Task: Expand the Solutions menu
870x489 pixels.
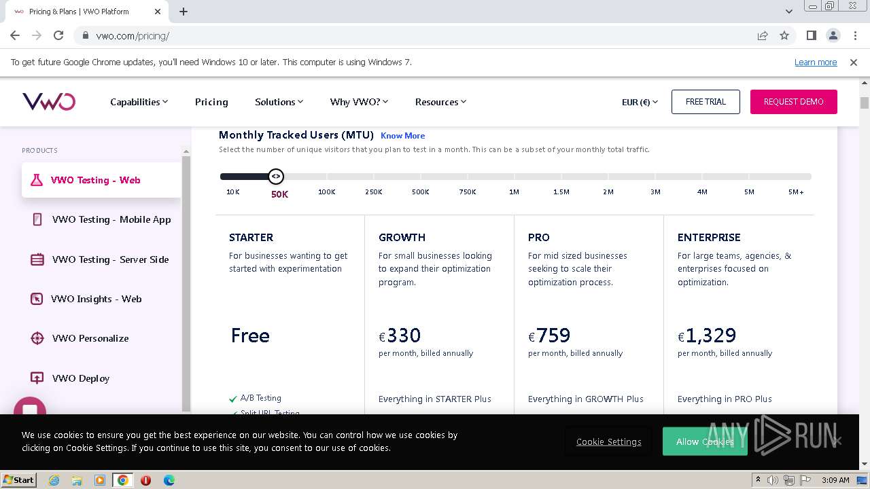Action: click(x=279, y=102)
